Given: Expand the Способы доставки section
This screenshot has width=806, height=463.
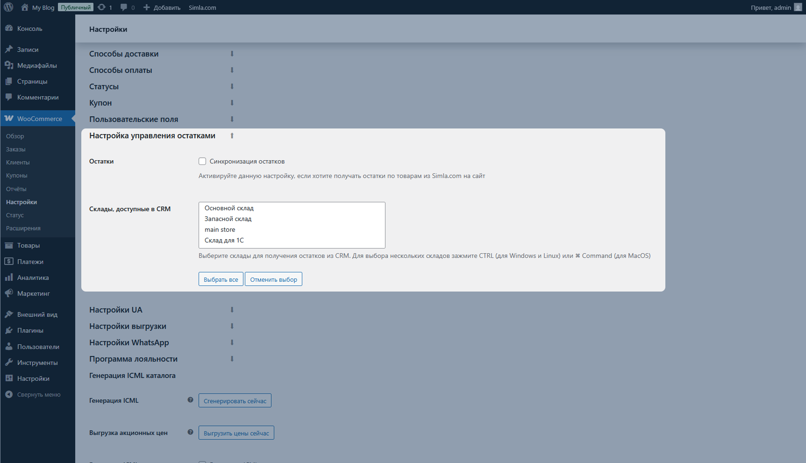Looking at the screenshot, I should [x=232, y=54].
